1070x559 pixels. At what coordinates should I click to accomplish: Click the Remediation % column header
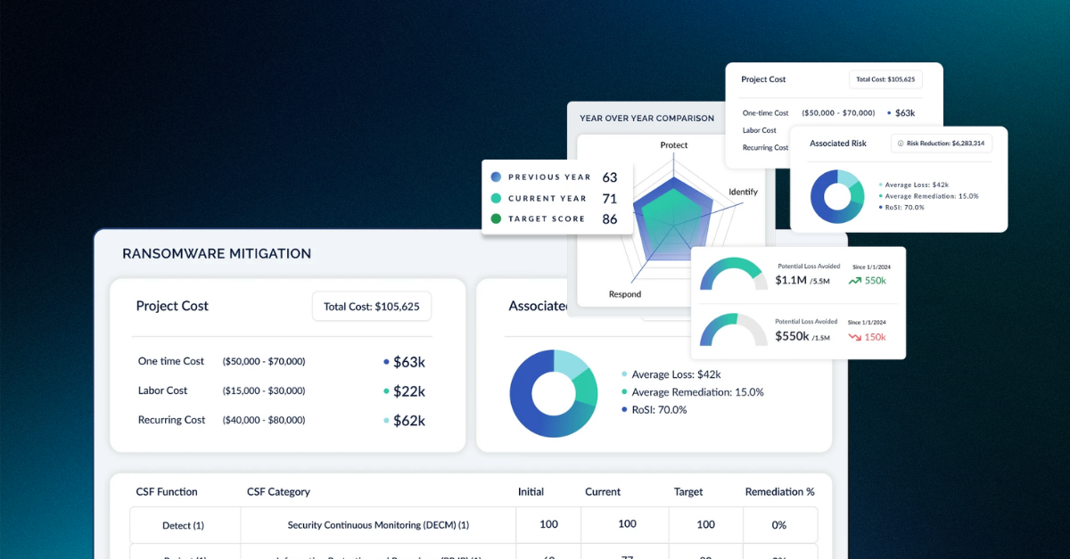pos(779,492)
